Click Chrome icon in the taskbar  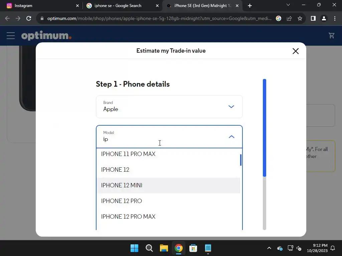178,248
